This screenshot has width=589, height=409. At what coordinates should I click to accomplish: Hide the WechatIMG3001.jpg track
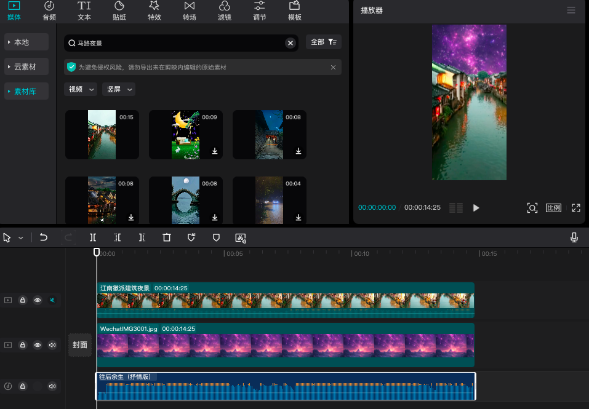tap(38, 345)
